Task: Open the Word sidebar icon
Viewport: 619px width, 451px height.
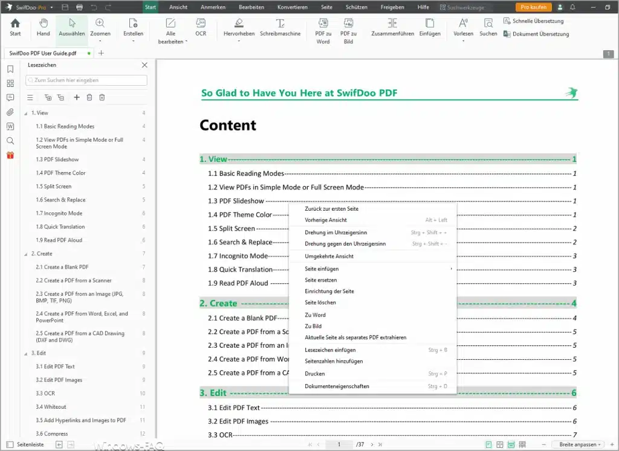Action: click(x=11, y=126)
